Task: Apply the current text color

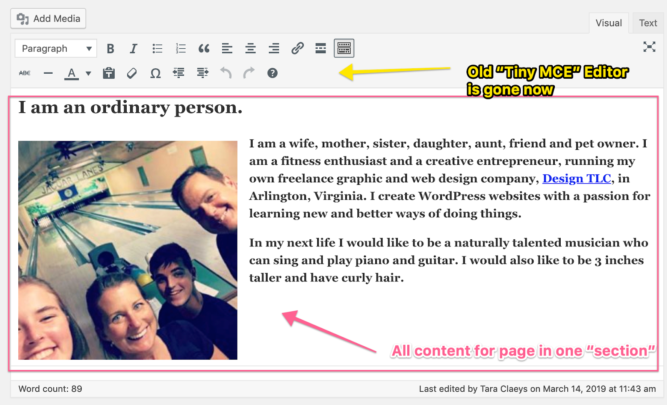Action: tap(72, 74)
